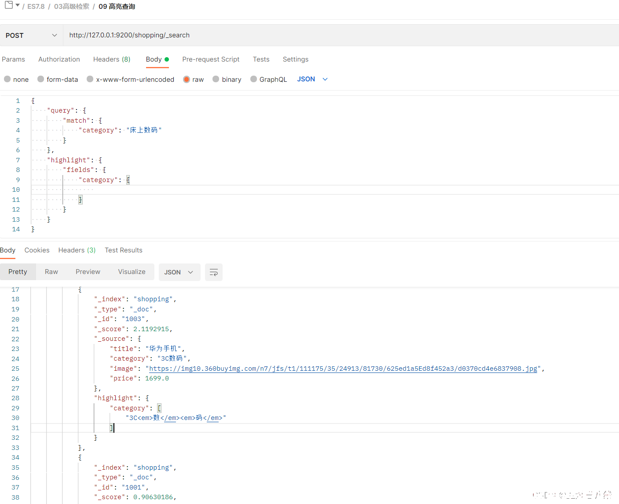Click the "华为手机" title value

coord(163,349)
